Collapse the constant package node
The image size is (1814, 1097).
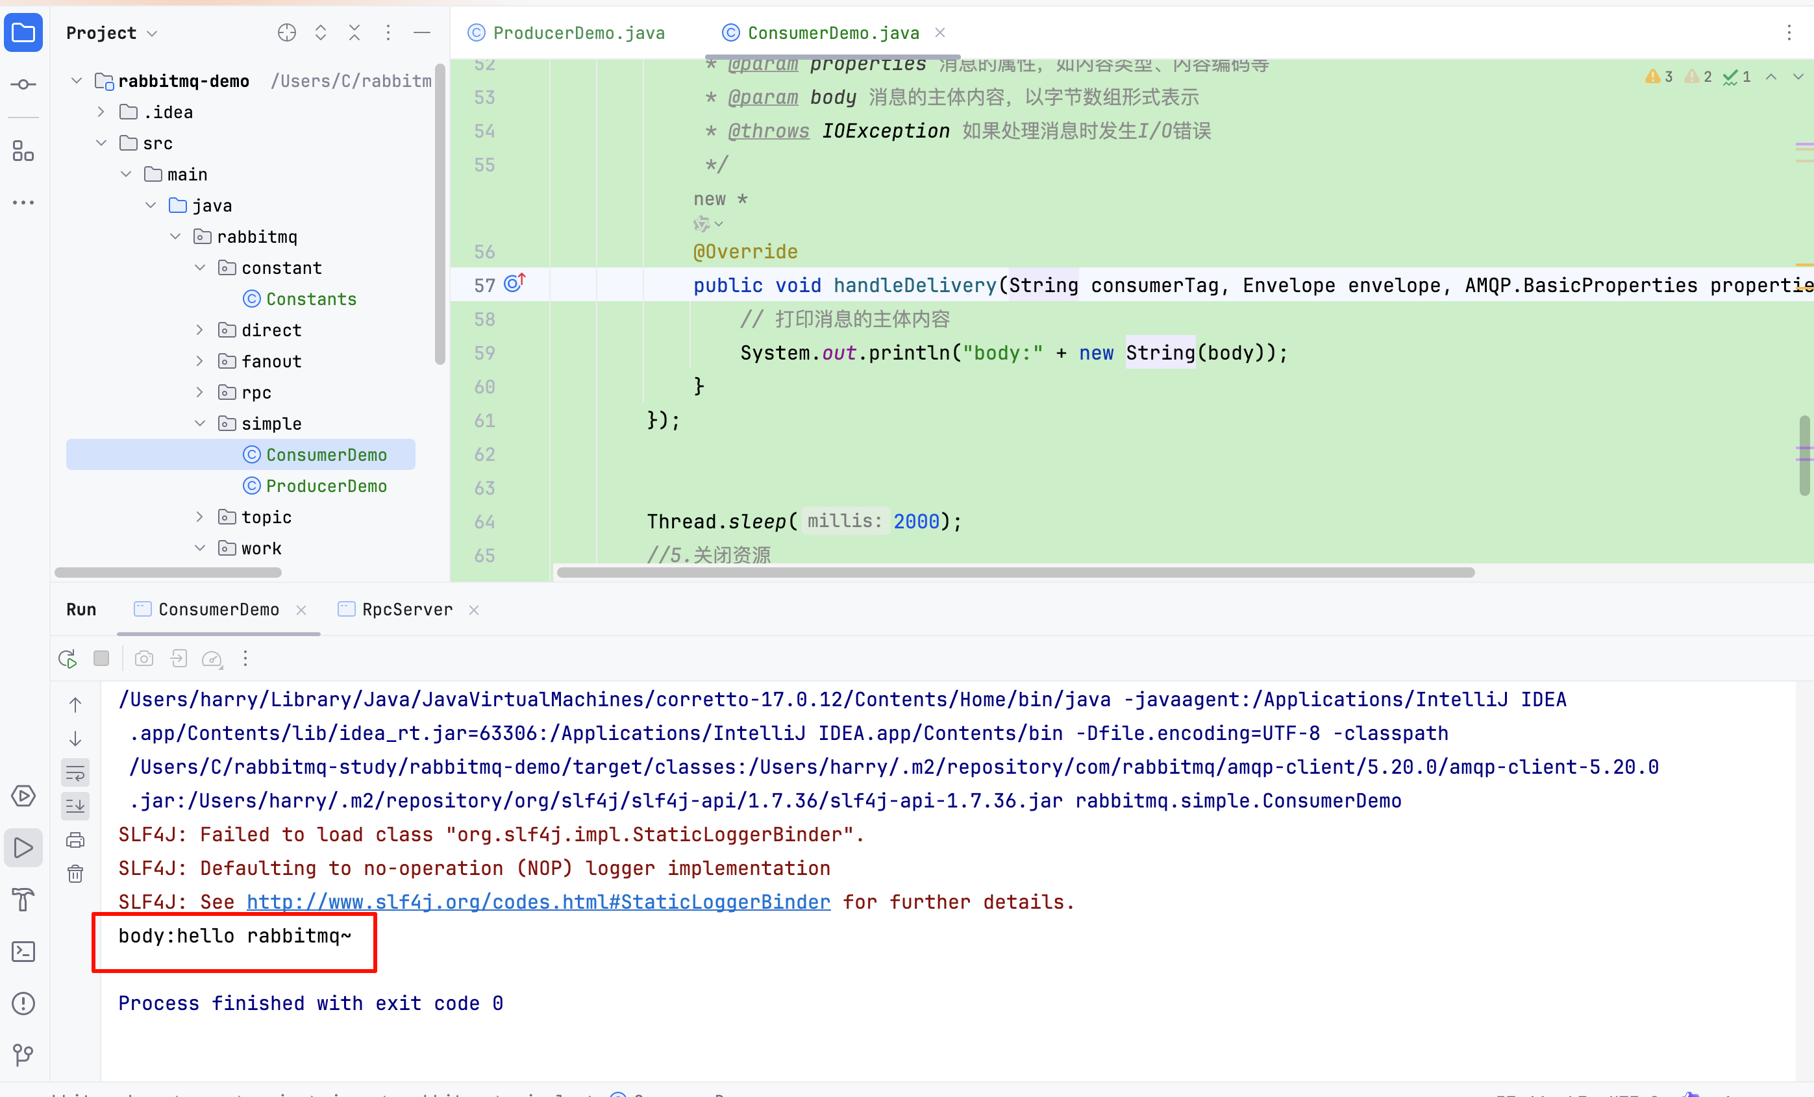[x=199, y=268]
